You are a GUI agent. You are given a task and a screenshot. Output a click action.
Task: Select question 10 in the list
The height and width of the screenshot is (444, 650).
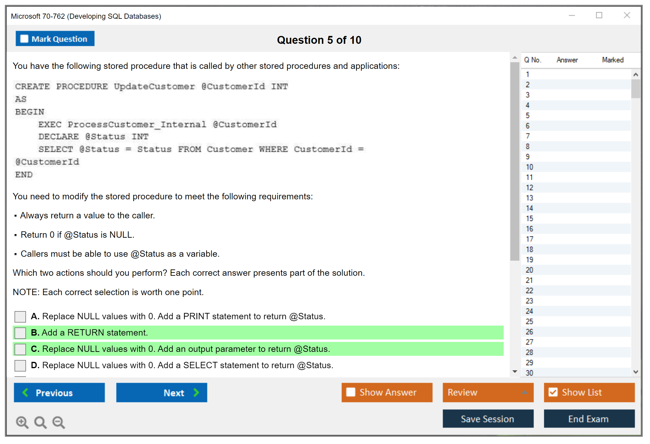tap(529, 167)
